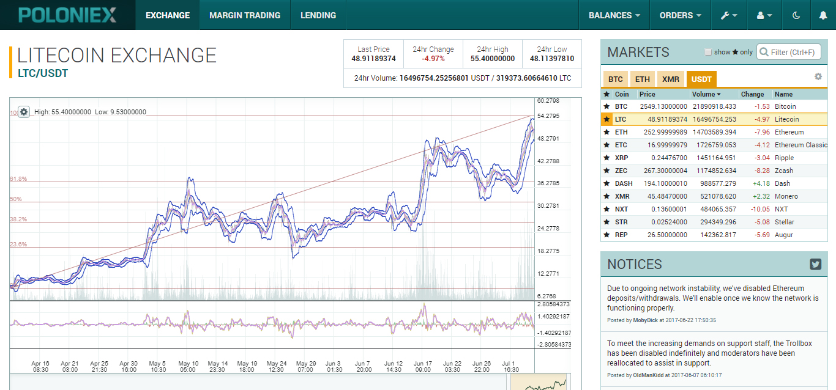This screenshot has height=390, width=836.
Task: Select Bitcoin market row
Action: pyautogui.click(x=714, y=106)
